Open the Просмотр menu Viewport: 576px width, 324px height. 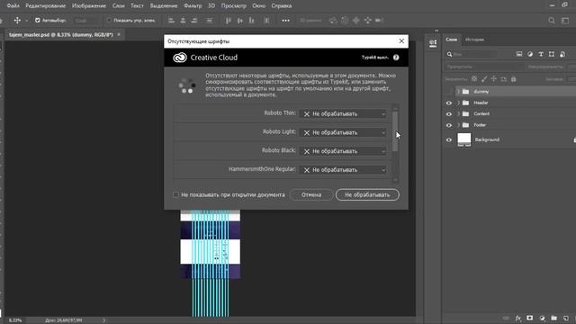coord(234,6)
